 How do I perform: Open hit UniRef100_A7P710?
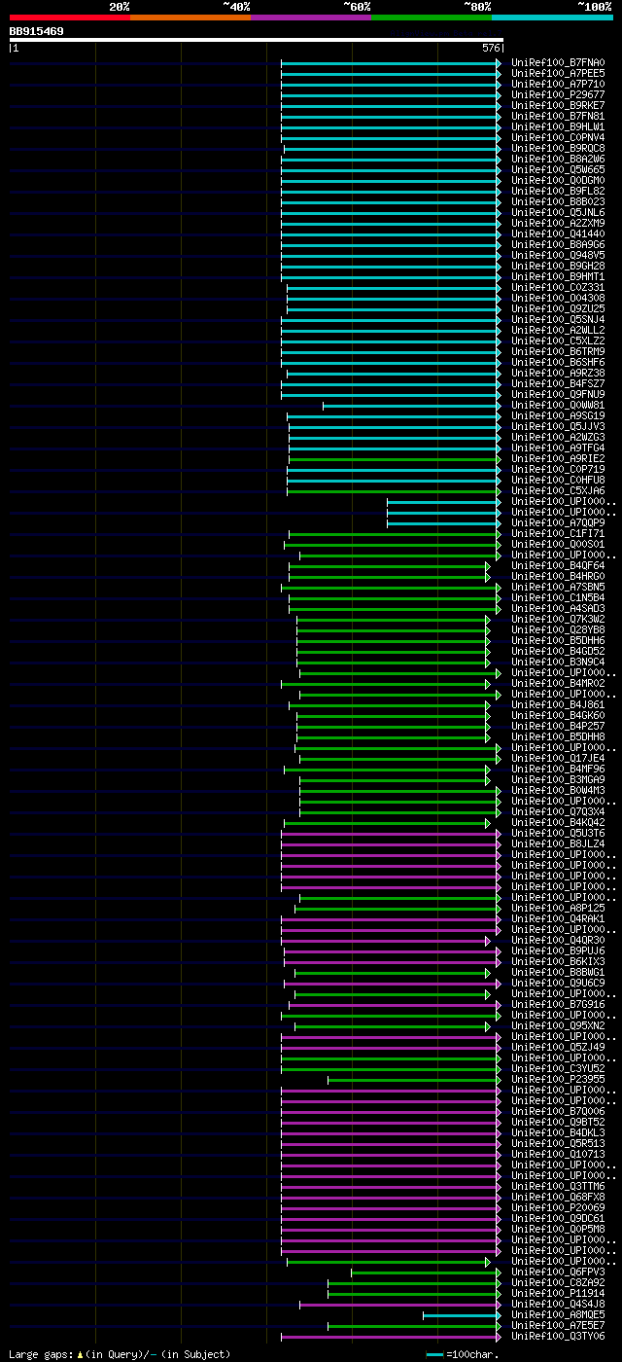click(558, 85)
